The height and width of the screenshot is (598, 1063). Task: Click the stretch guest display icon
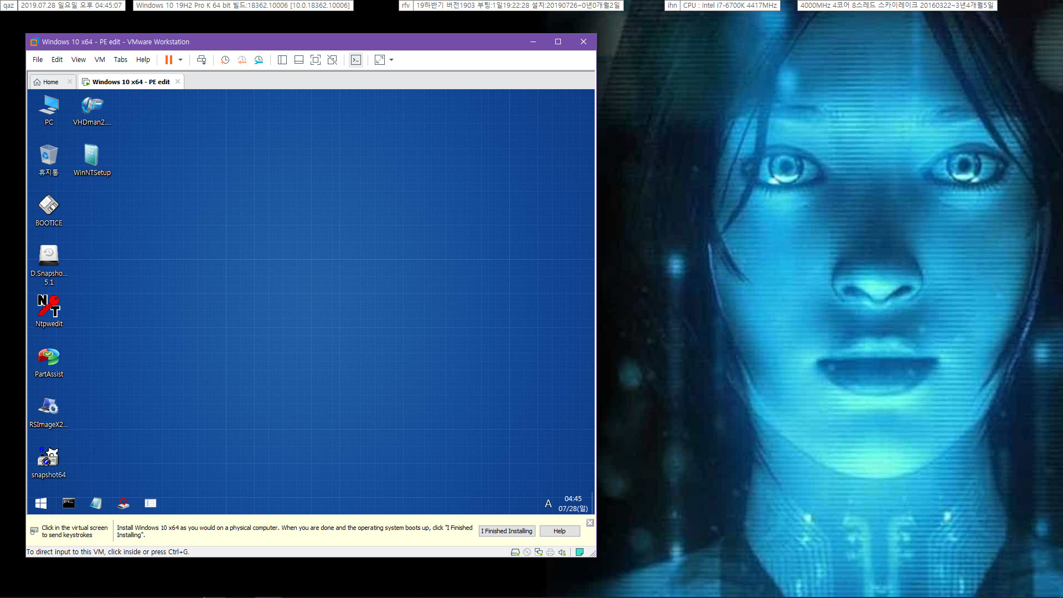(380, 60)
